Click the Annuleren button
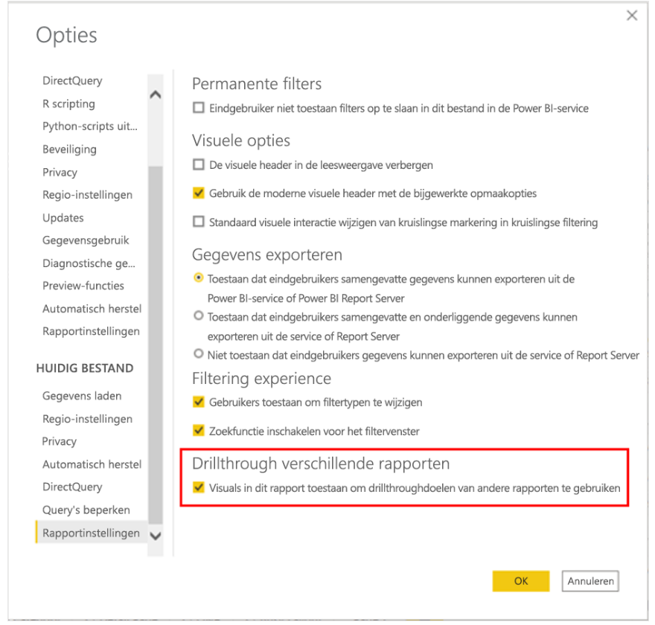Viewport: 655px width, 625px height. coord(590,581)
